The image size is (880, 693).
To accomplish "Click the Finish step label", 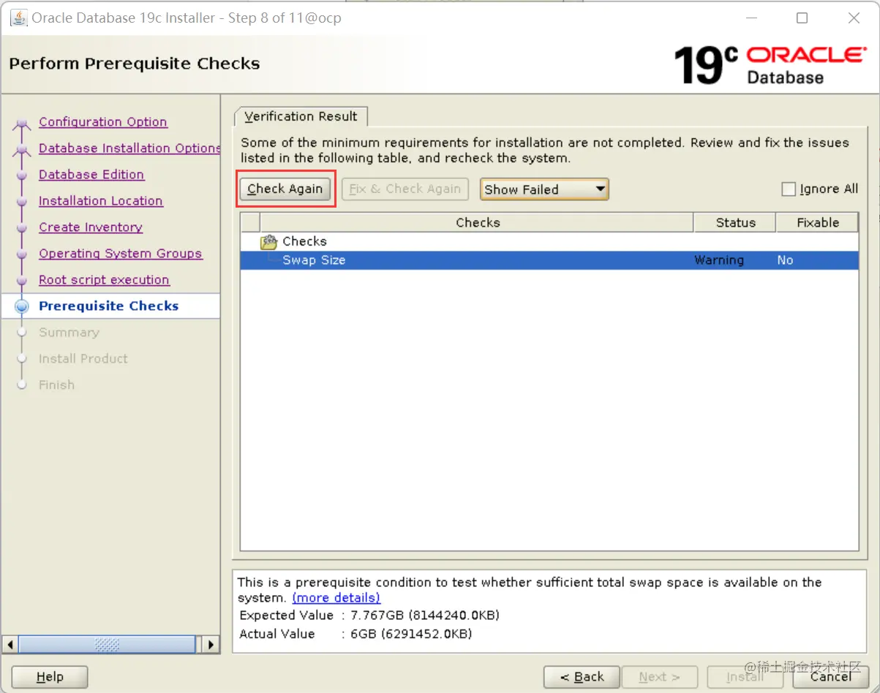I will (56, 385).
